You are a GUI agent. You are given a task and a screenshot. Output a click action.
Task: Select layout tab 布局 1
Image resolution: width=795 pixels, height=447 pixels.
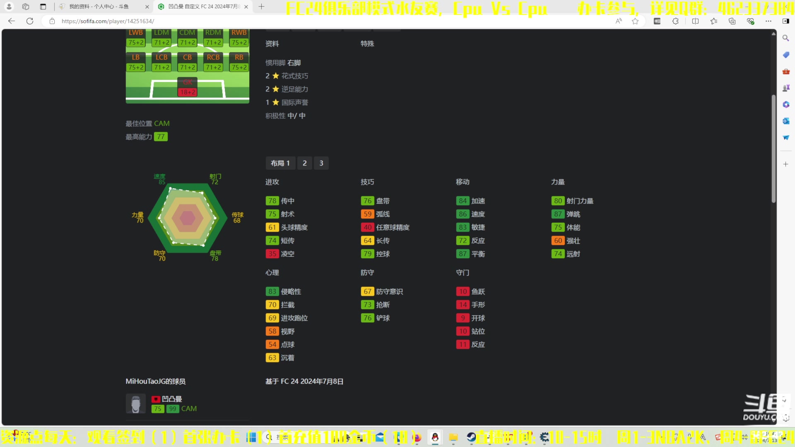280,163
